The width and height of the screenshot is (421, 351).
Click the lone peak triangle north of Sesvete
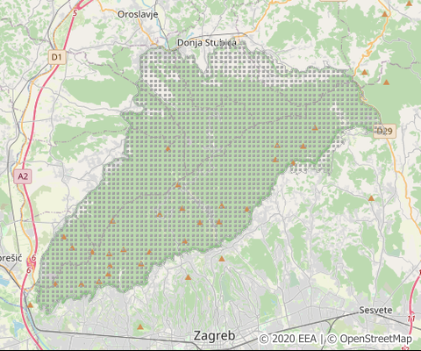(371, 198)
